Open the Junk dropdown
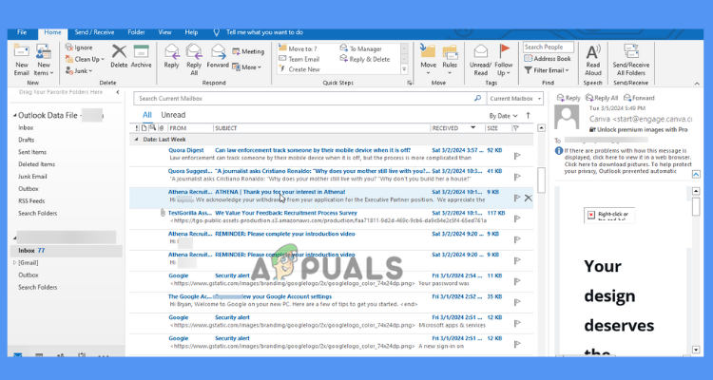Viewport: 713px width, 380px height. click(x=79, y=70)
